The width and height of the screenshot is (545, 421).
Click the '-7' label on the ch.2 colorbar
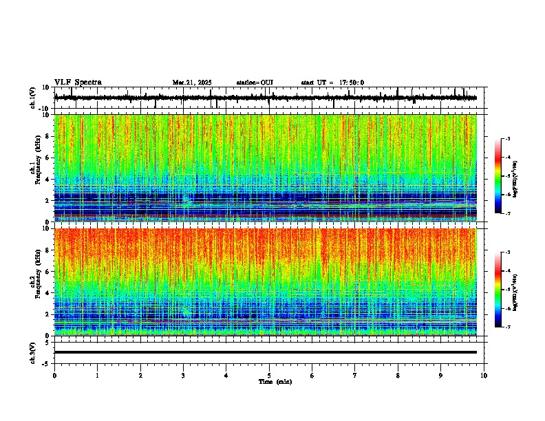507,327
